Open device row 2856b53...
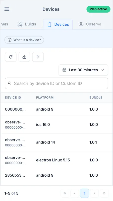This screenshot has height=201, width=113. pyautogui.click(x=56, y=175)
